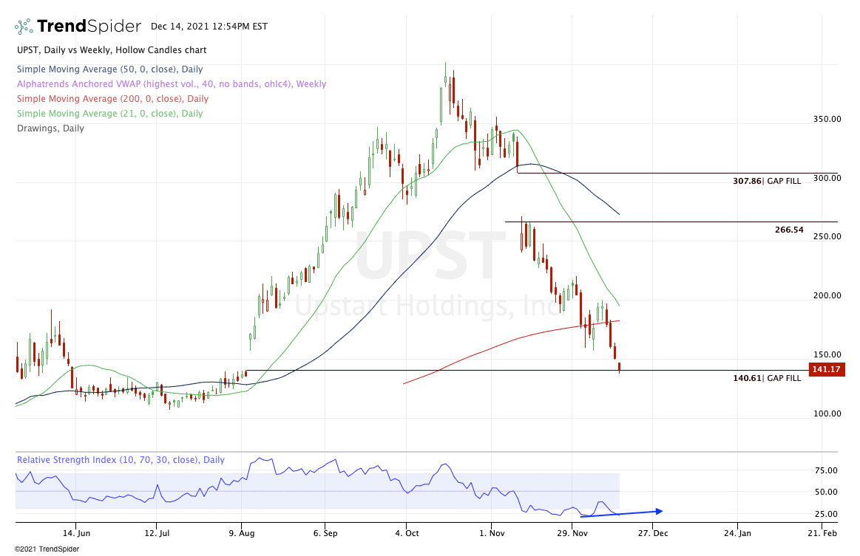Screen dimensions: 860x556
Task: Click the RSI 25.00 axis label
Action: click(827, 514)
